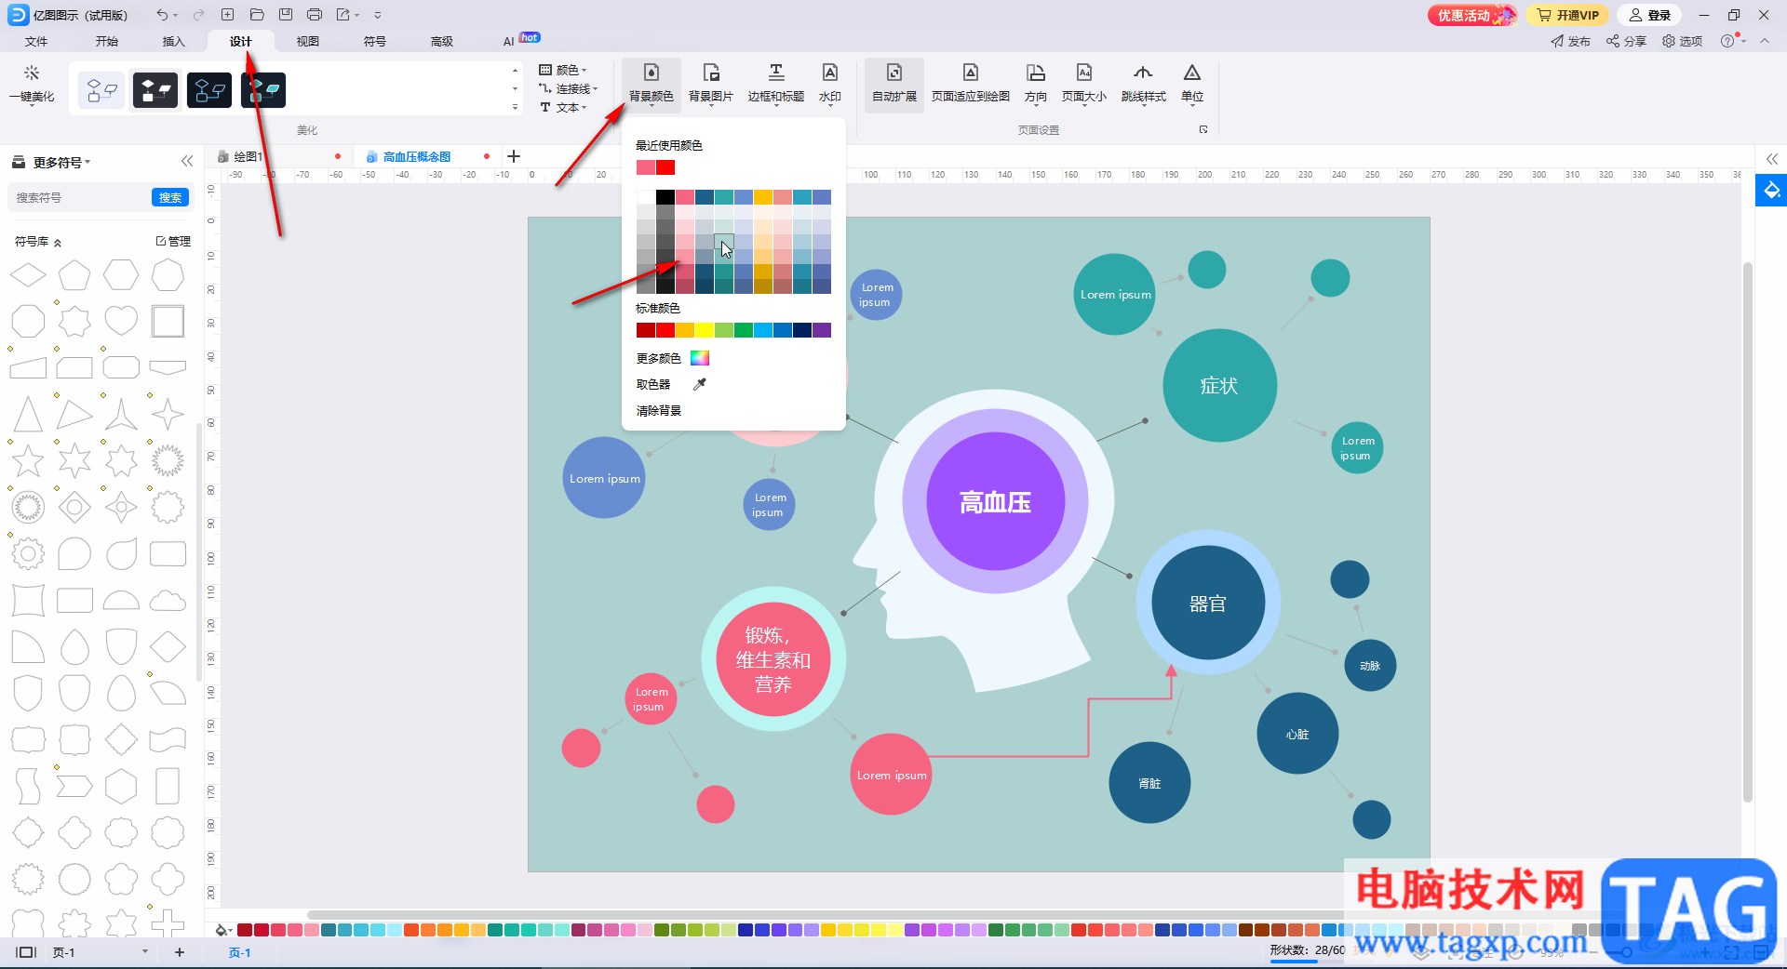Viewport: 1787px width, 969px height.
Task: Switch to the View (视图) tab
Action: coord(308,41)
